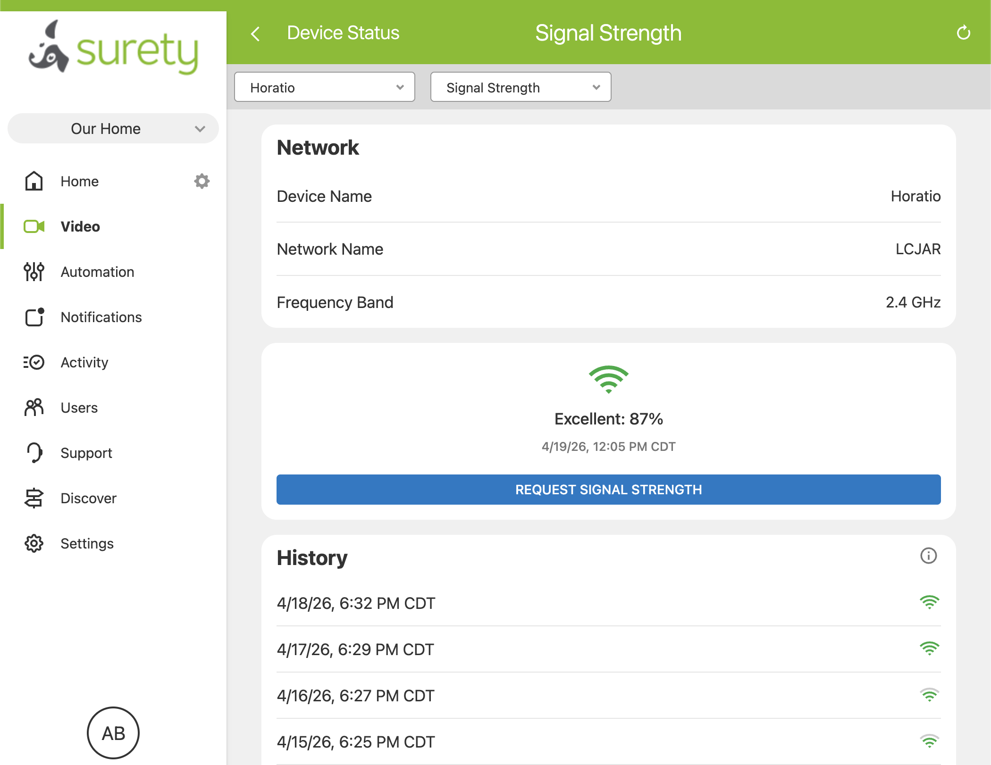Expand the Our Home location selector
Image resolution: width=991 pixels, height=765 pixels.
[113, 129]
